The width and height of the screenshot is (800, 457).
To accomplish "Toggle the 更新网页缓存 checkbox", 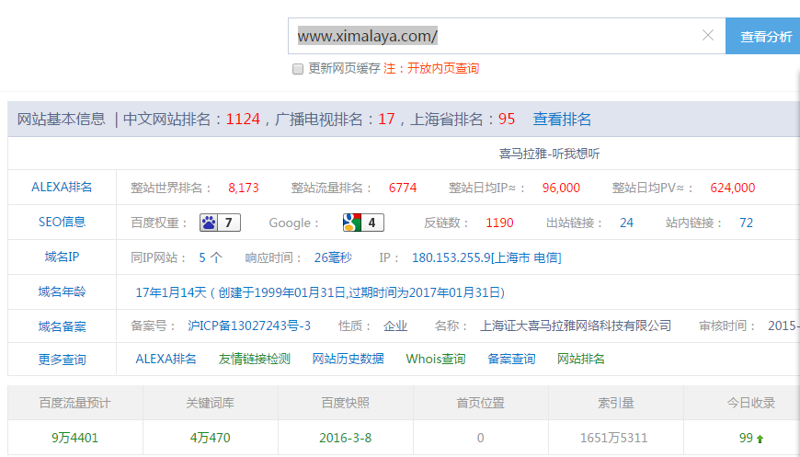I will pyautogui.click(x=298, y=69).
